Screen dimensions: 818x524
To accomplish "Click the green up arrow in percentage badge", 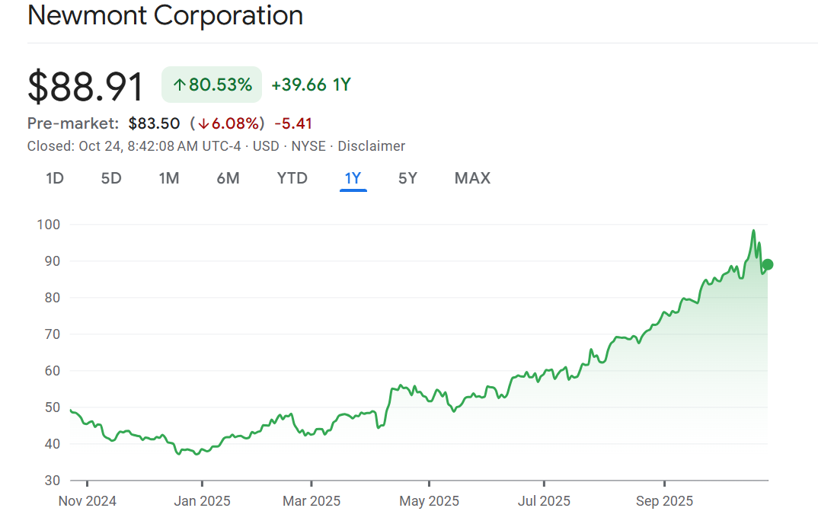I will [x=179, y=85].
